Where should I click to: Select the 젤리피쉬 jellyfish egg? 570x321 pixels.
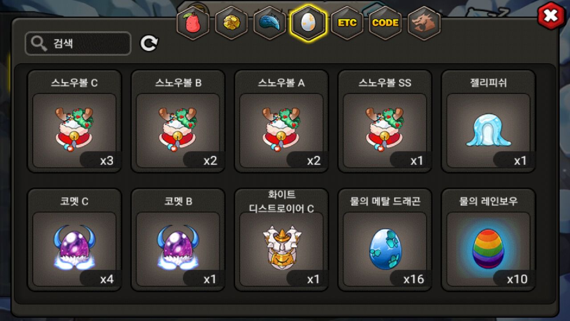coord(488,121)
